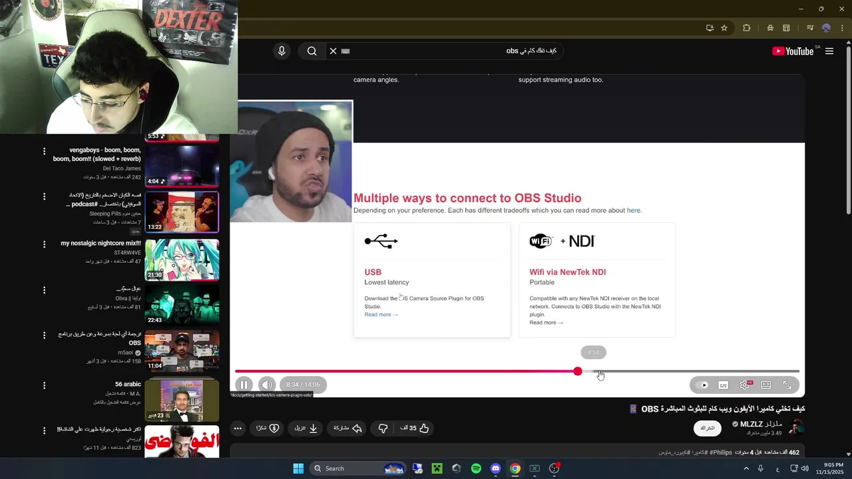Click the MLZLZ channel name
Image resolution: width=852 pixels, height=479 pixels.
click(x=761, y=424)
